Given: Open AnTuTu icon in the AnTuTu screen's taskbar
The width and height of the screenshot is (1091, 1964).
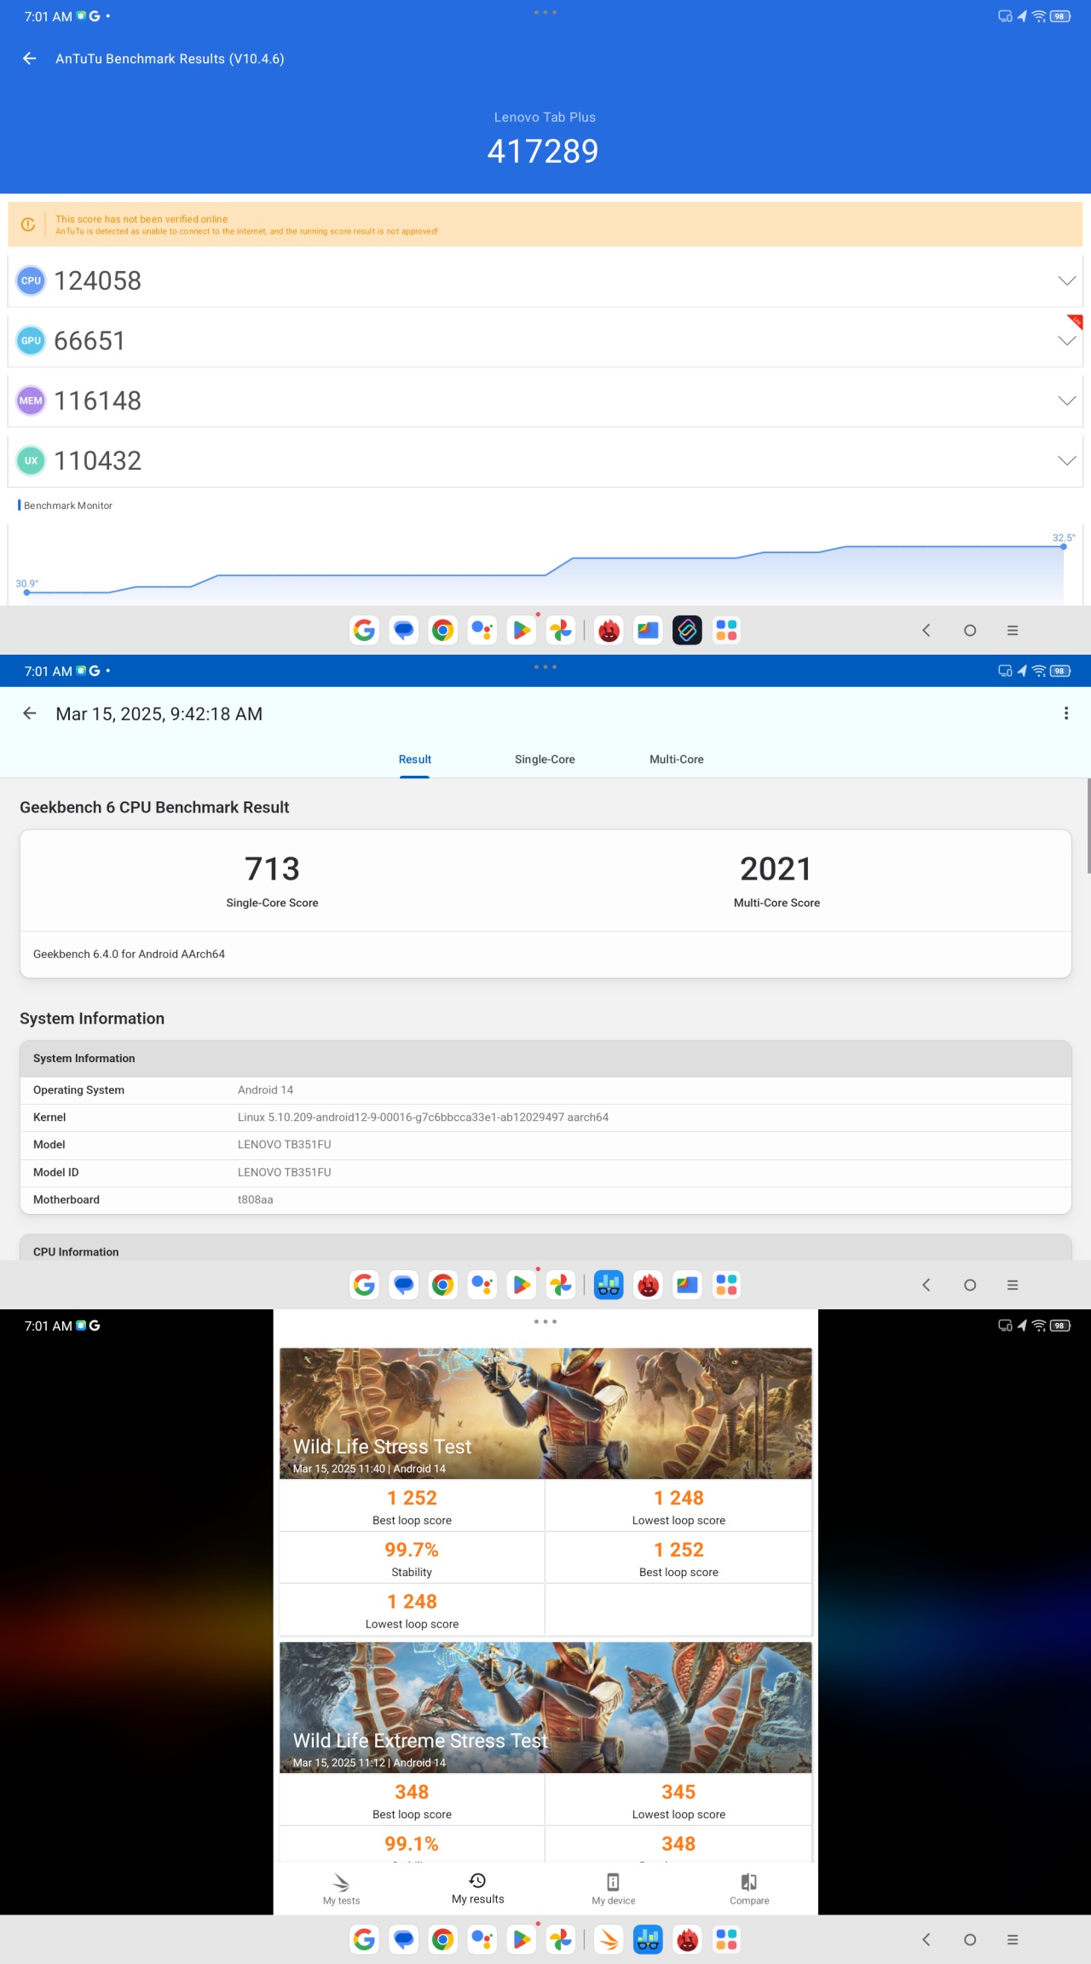Looking at the screenshot, I should pos(609,630).
